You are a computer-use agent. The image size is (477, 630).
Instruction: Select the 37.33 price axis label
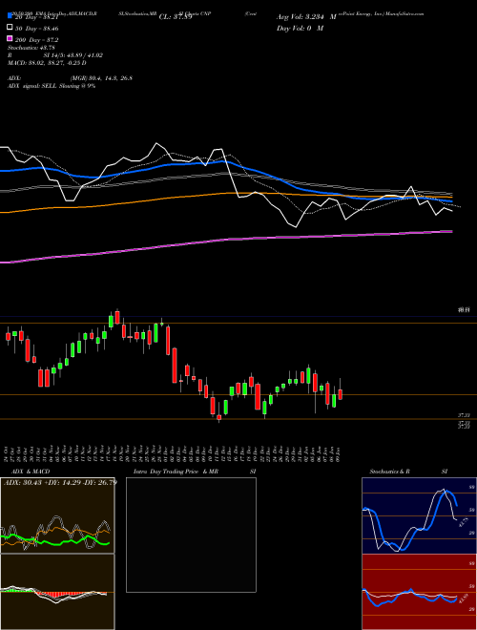tap(465, 414)
